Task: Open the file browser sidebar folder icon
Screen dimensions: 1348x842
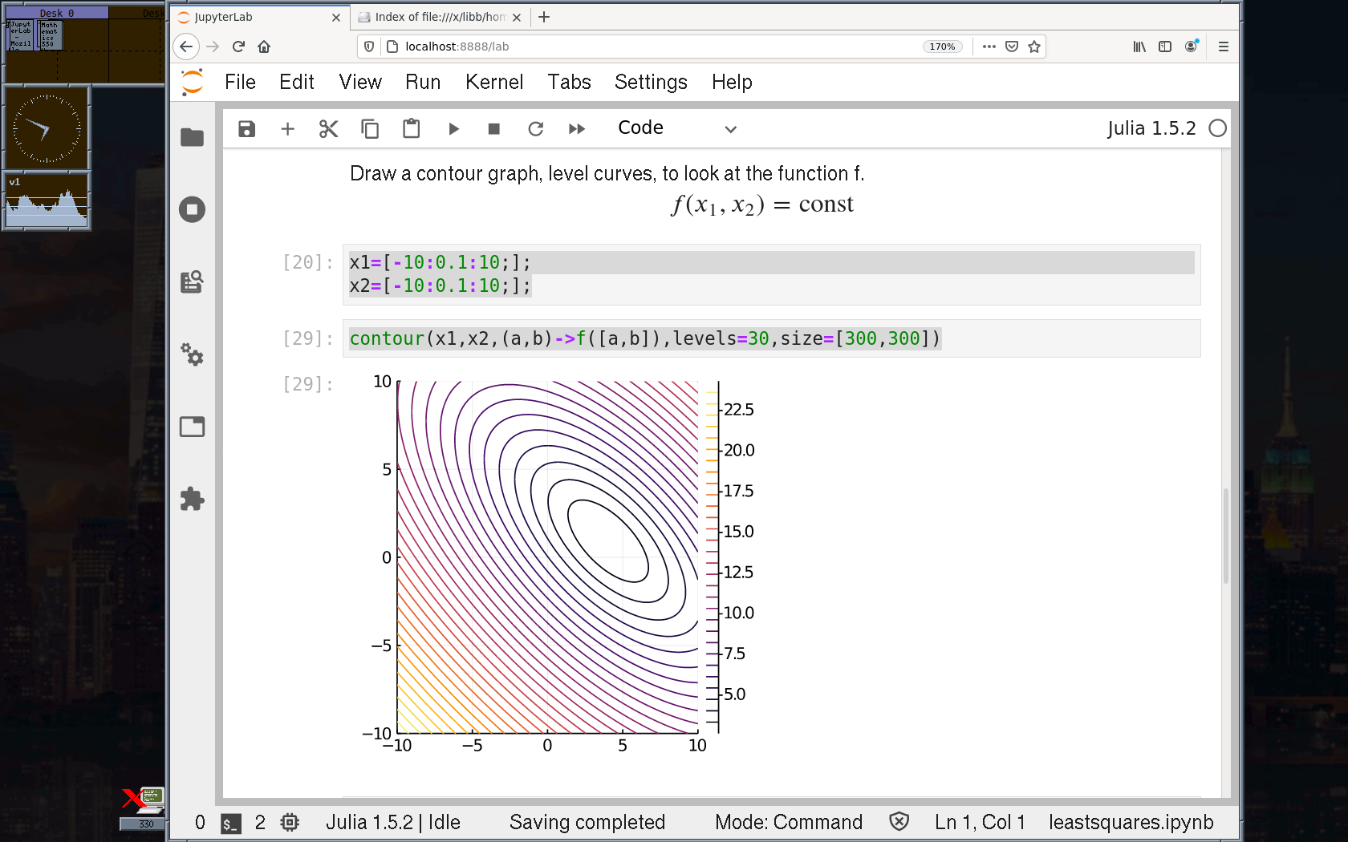Action: 192,138
